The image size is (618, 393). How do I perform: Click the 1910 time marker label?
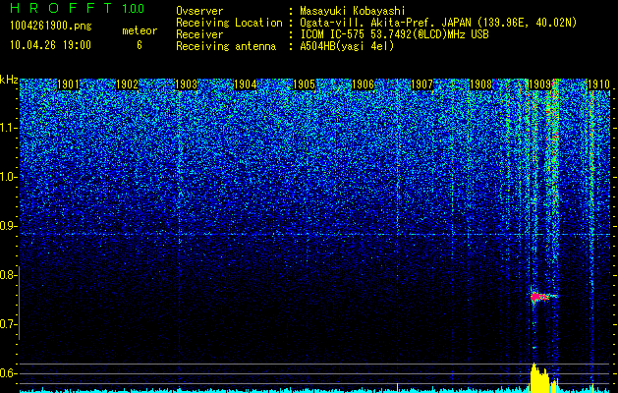(x=599, y=84)
